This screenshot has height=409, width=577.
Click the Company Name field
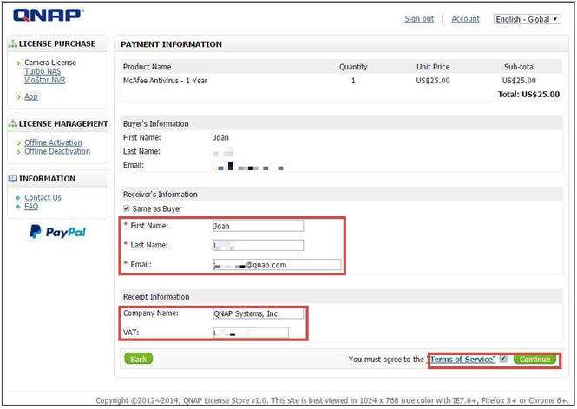[x=259, y=313]
